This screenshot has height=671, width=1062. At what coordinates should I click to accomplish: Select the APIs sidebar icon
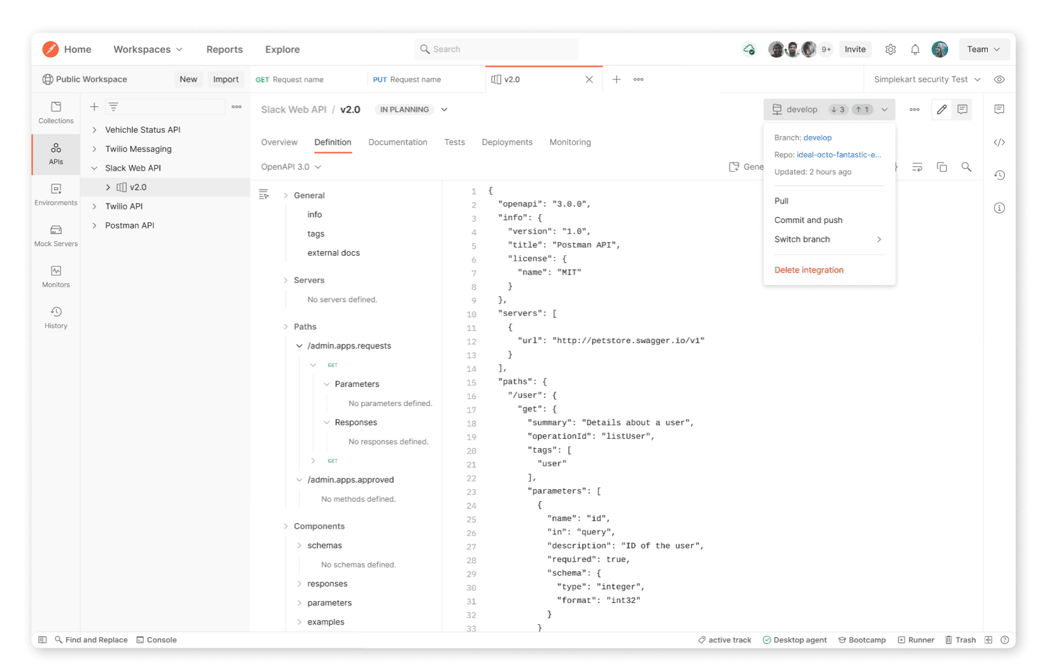pyautogui.click(x=56, y=154)
